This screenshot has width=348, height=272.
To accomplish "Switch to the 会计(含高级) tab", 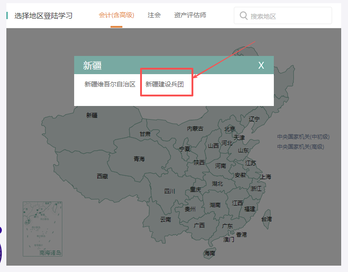I will pos(116,15).
